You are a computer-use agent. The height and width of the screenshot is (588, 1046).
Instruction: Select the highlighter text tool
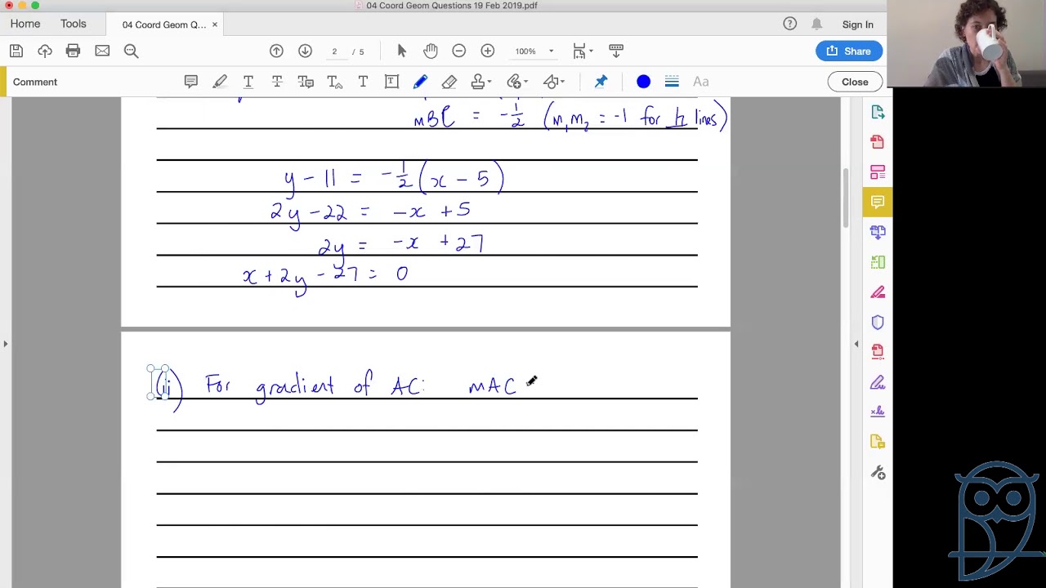point(220,82)
